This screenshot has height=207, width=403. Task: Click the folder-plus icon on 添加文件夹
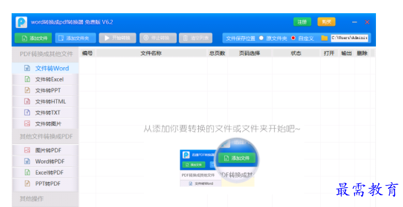pos(61,38)
